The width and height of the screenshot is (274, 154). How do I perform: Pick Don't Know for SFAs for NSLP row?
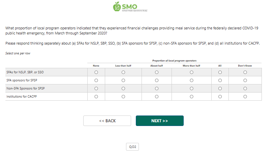(x=245, y=72)
